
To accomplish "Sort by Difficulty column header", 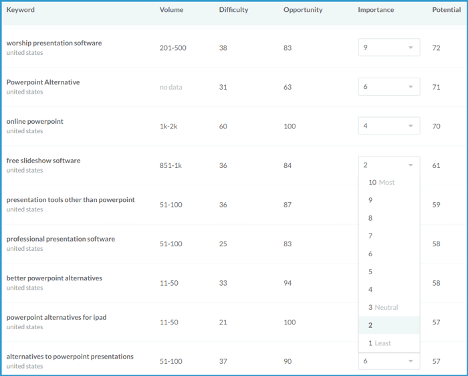I will tap(233, 10).
